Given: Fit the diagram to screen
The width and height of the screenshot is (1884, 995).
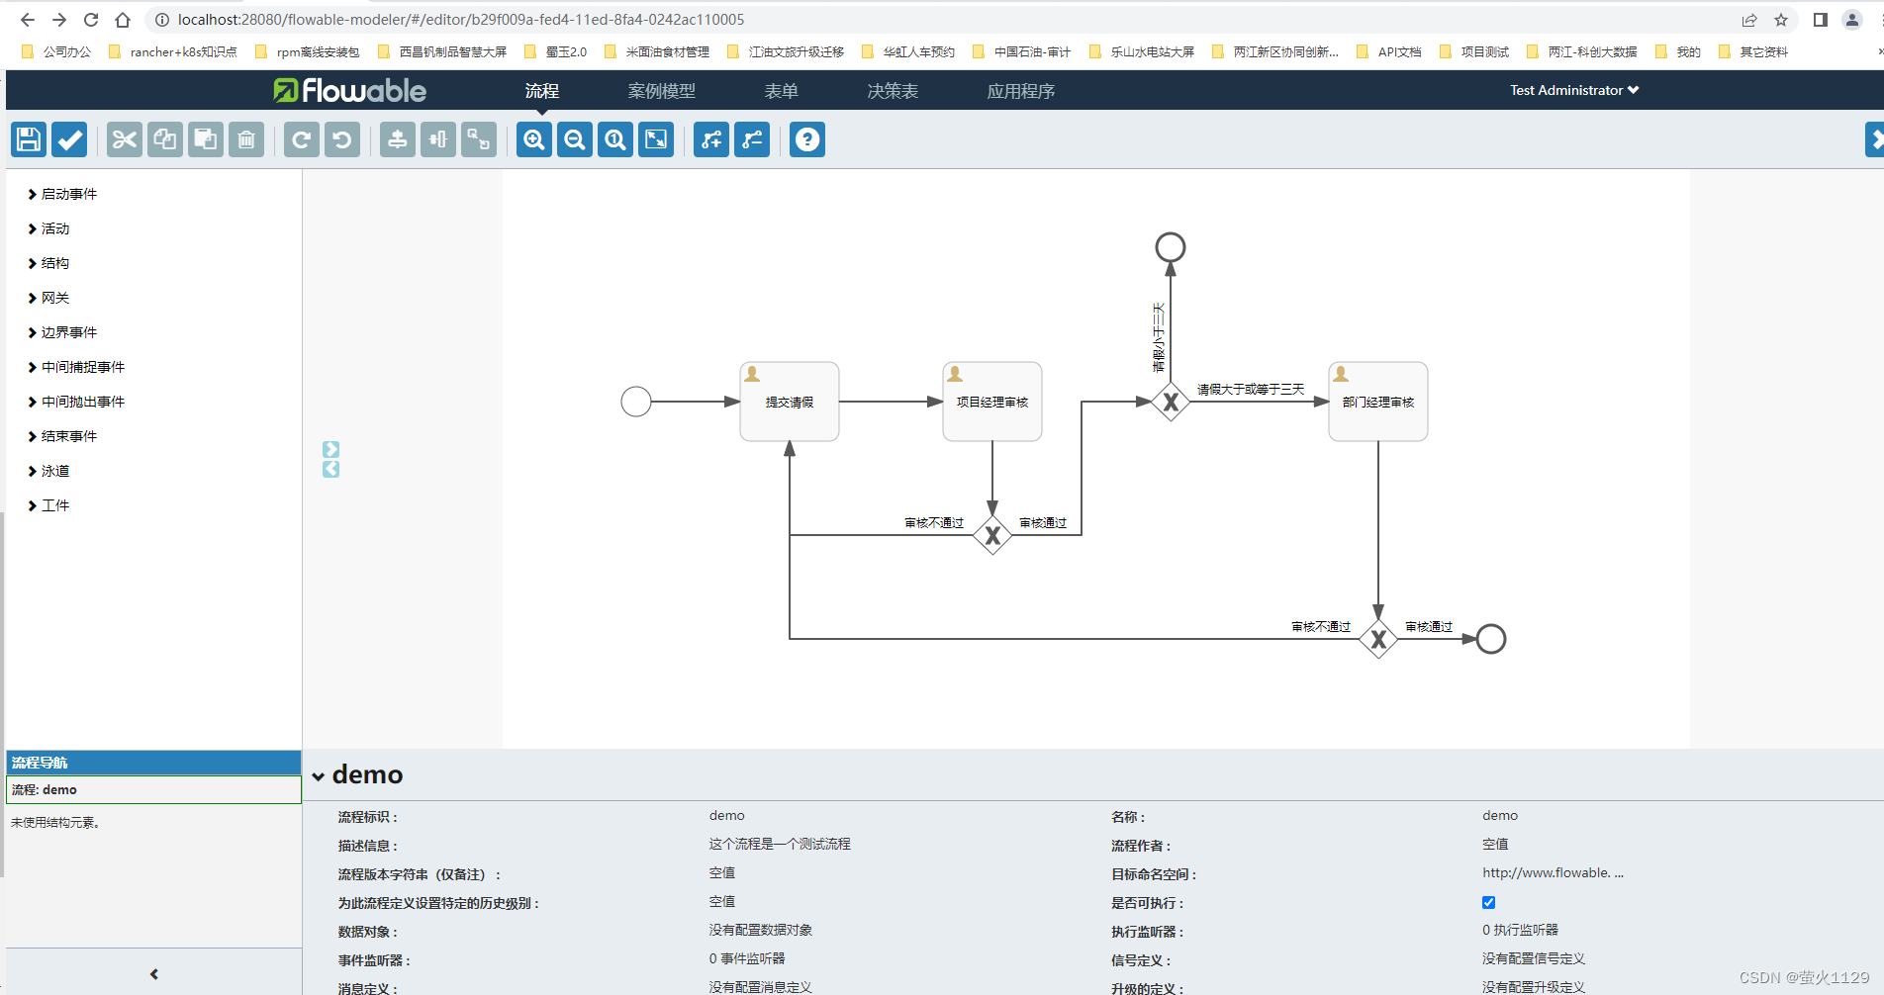Looking at the screenshot, I should click(656, 139).
